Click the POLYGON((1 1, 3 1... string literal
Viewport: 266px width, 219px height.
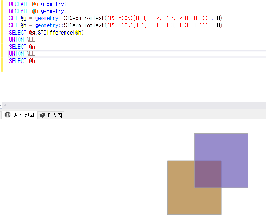tap(159, 25)
